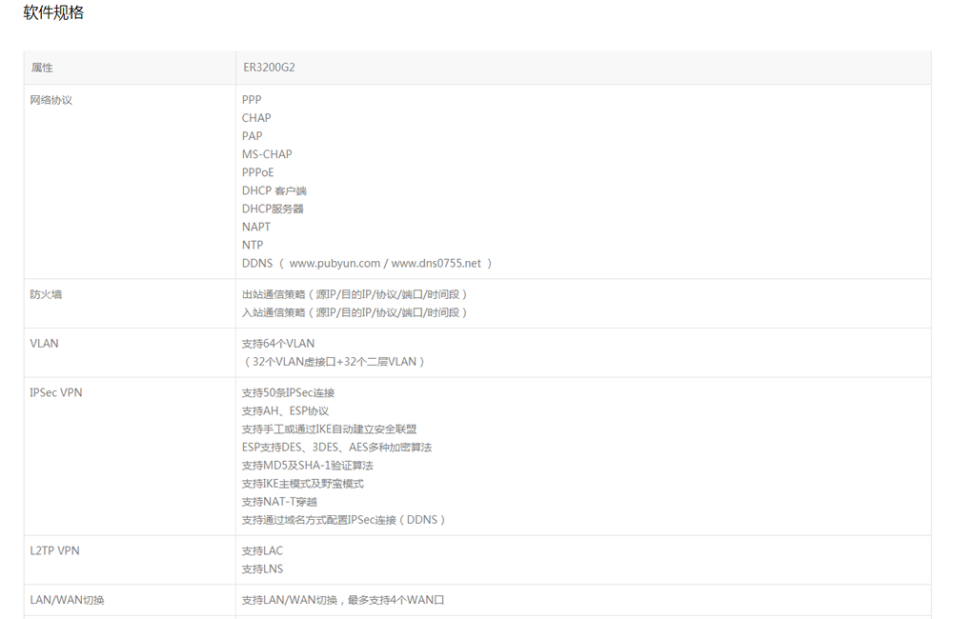Open the www.dns0755.net link

[436, 263]
